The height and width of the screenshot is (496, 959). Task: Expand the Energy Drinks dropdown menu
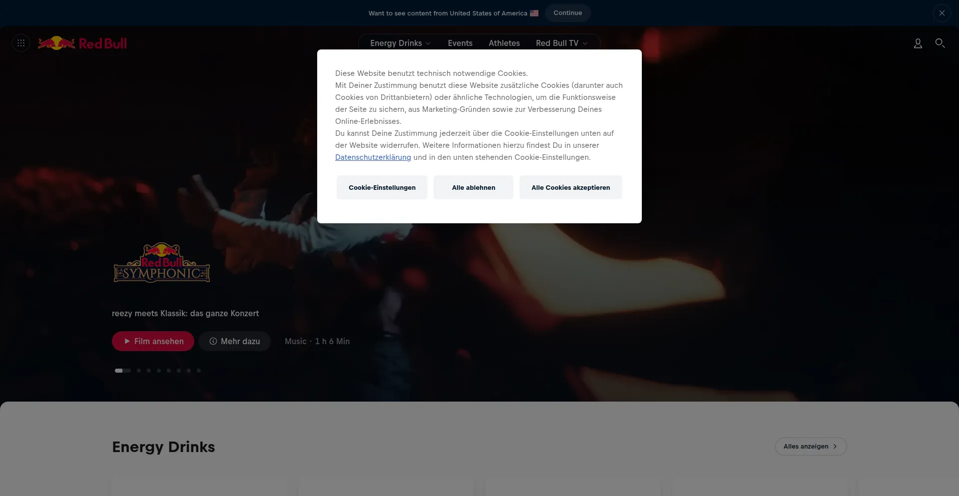click(400, 43)
